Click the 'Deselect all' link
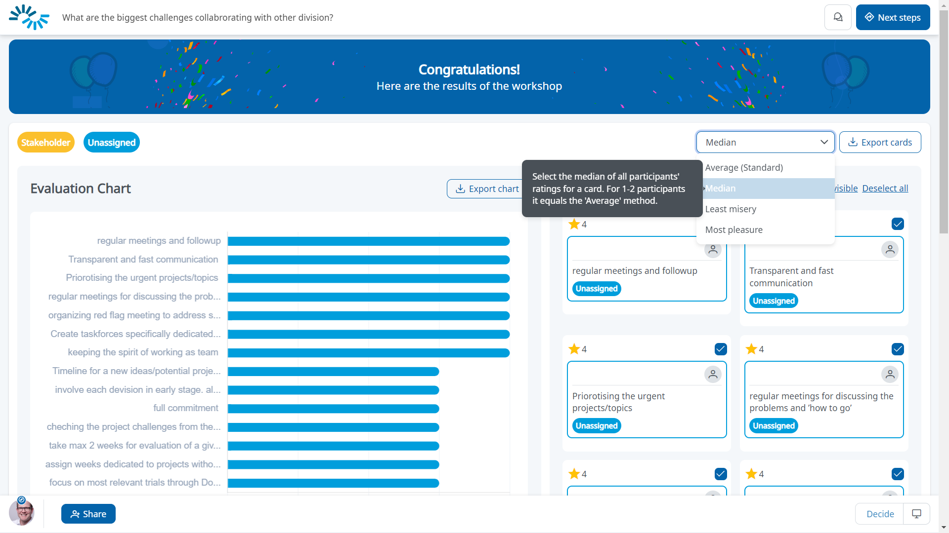The image size is (949, 533). [x=885, y=189]
